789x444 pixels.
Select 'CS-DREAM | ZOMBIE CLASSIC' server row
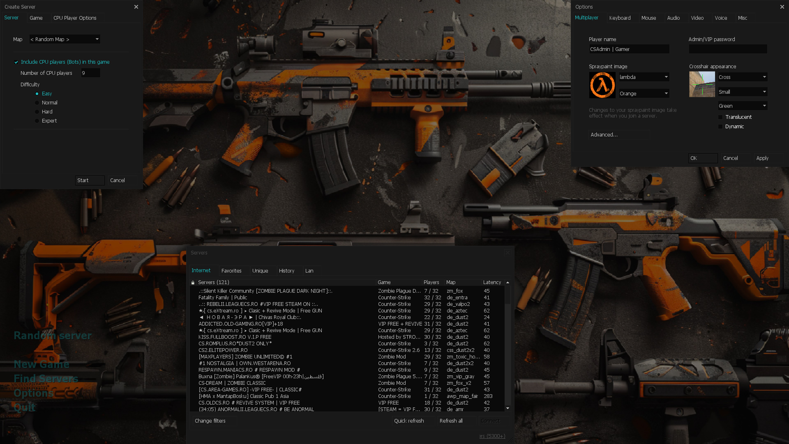click(347, 383)
